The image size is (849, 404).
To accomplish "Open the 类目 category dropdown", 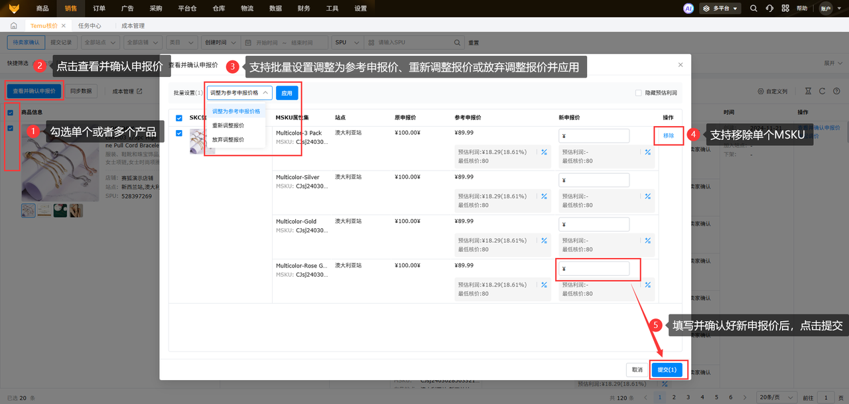I will pyautogui.click(x=181, y=42).
